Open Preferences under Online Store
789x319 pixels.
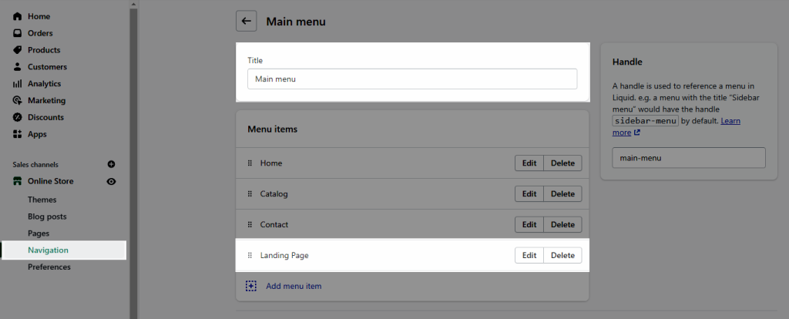[49, 267]
